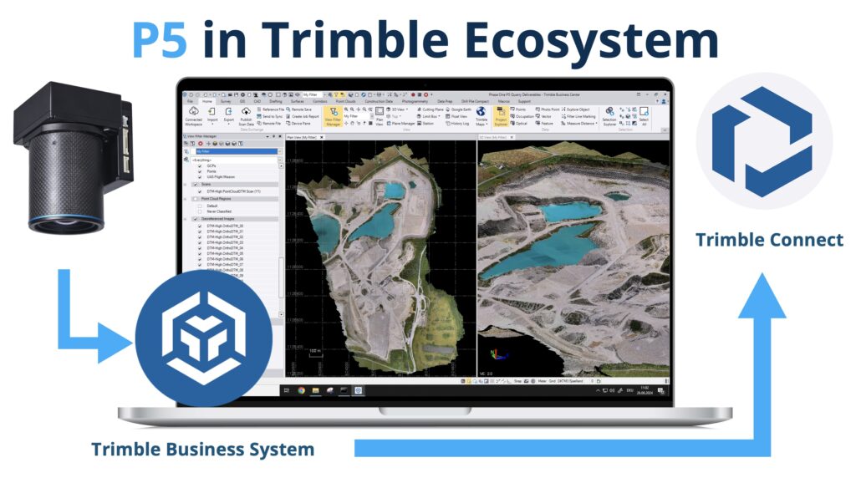Open the Connected Workspace tool
856x483 pixels.
[x=193, y=116]
